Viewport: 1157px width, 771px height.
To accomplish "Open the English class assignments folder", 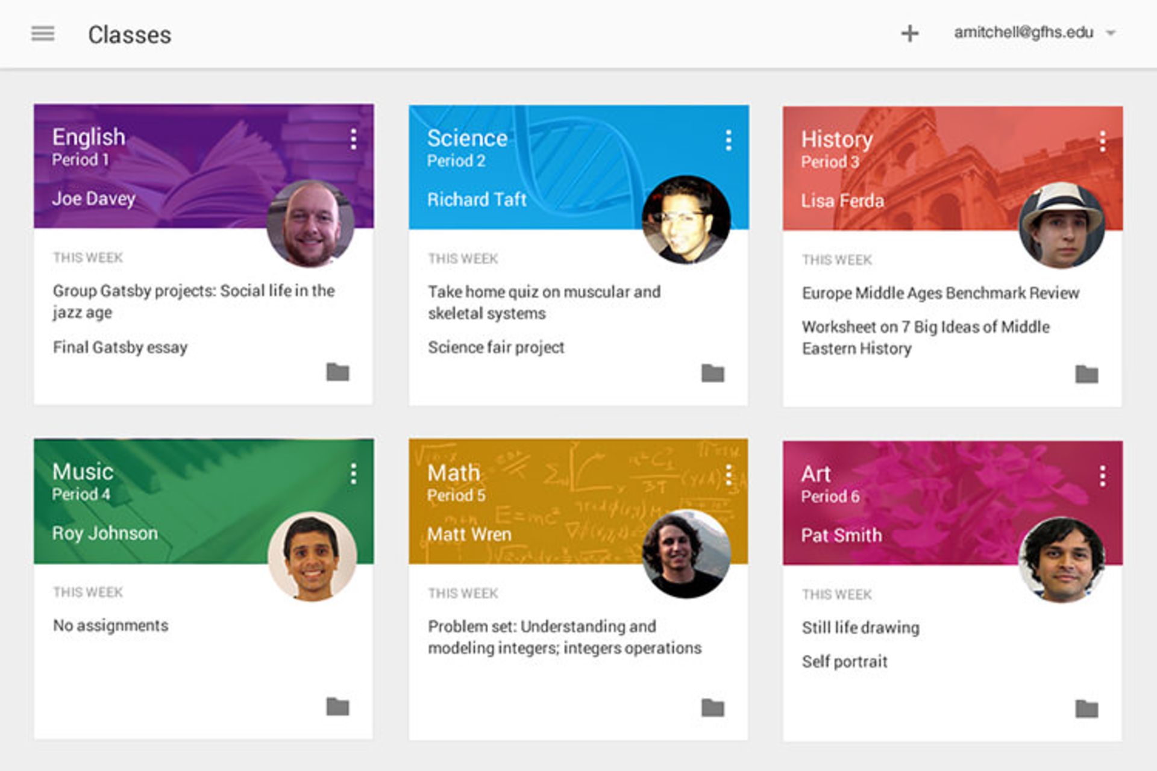I will (338, 373).
